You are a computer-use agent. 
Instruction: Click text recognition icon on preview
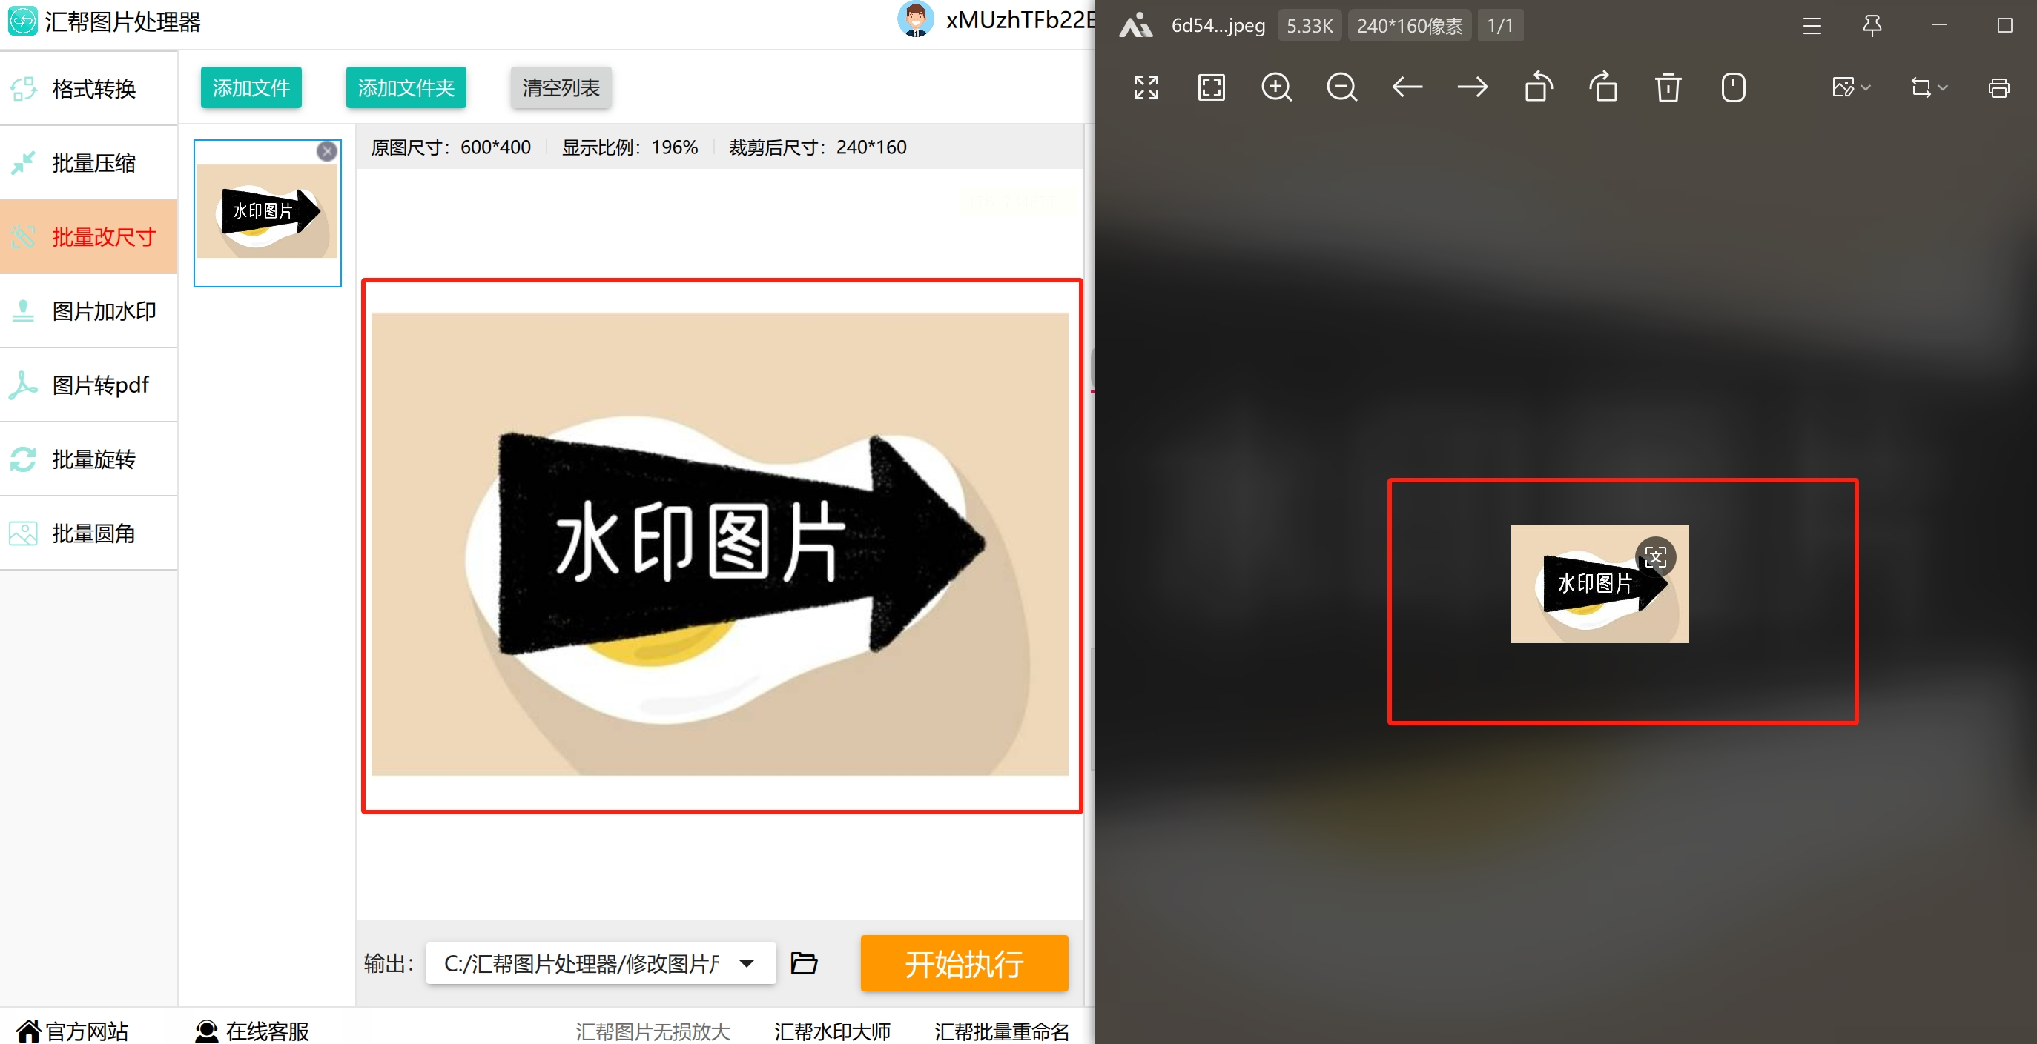click(x=1655, y=557)
